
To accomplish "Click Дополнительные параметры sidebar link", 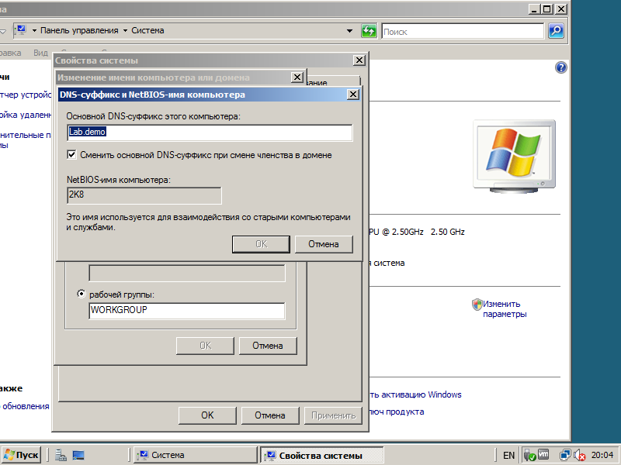I will click(26, 139).
